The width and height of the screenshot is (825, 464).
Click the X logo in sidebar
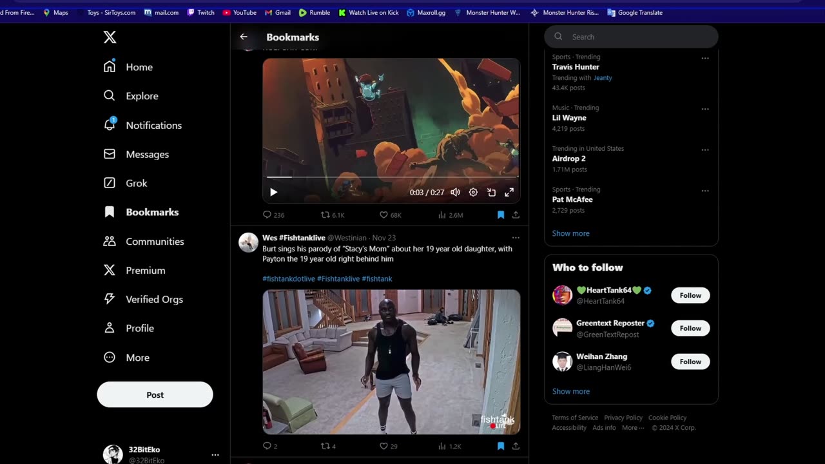coord(110,37)
